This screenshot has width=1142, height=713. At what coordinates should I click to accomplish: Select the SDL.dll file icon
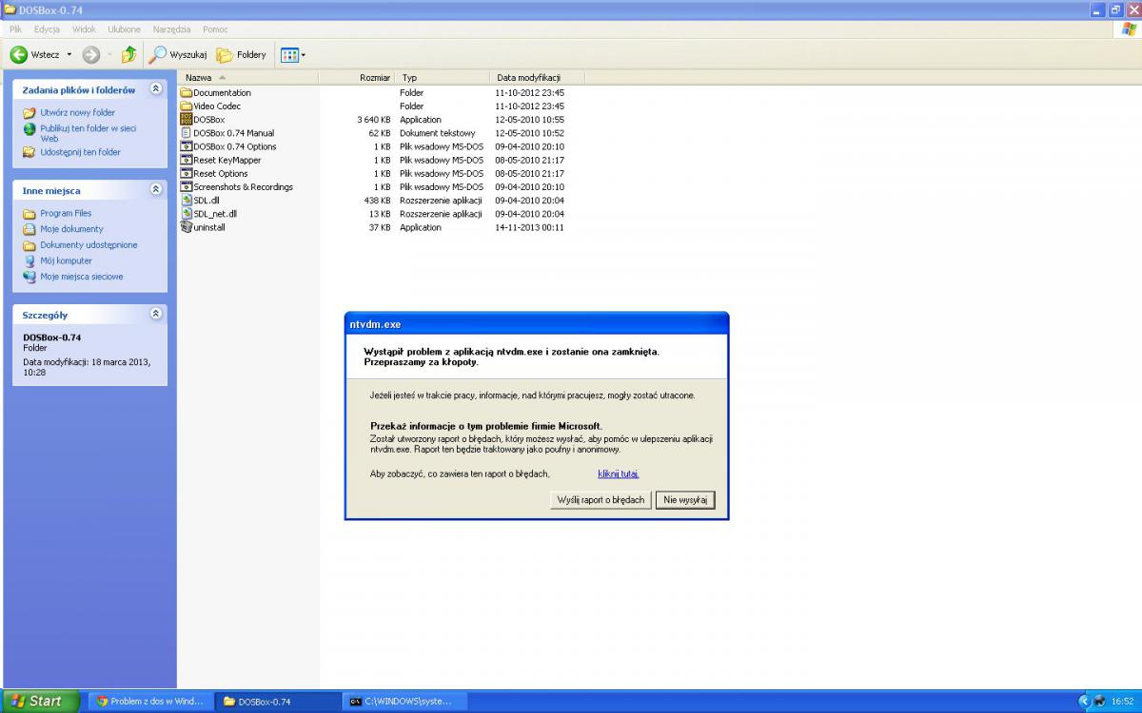tap(187, 201)
